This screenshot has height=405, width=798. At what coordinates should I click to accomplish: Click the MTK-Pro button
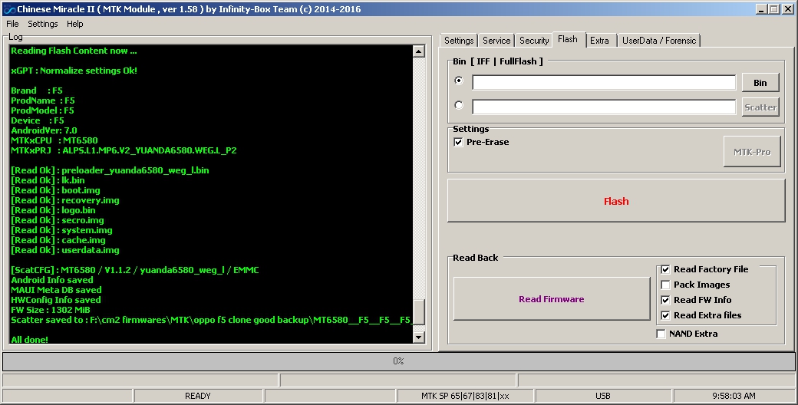752,152
